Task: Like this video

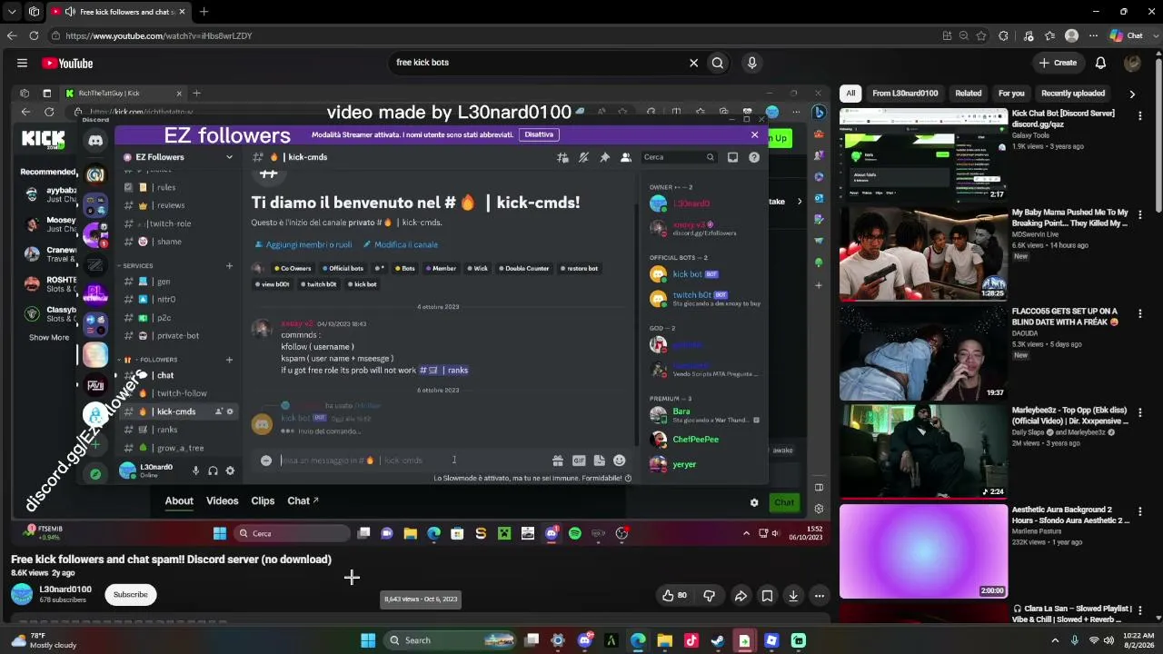Action: (674, 596)
